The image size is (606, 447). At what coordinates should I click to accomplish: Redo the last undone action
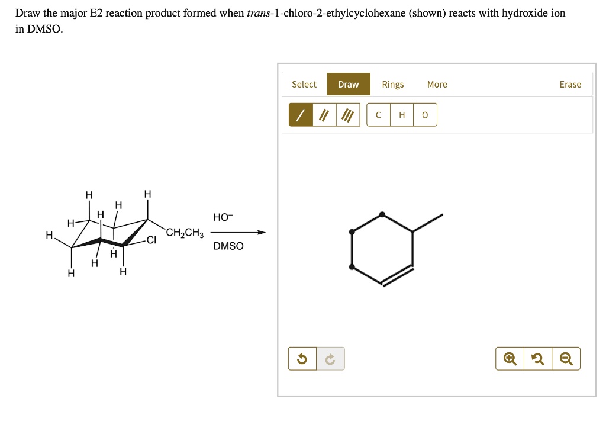coord(330,358)
